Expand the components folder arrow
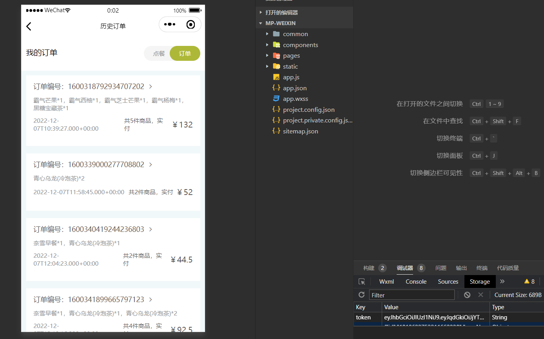544x339 pixels. 267,45
